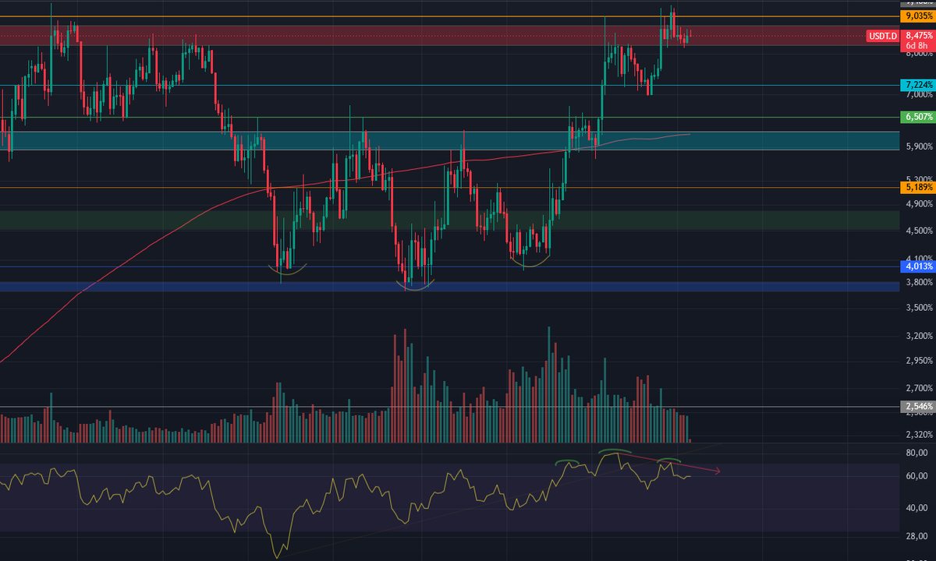Image resolution: width=936 pixels, height=561 pixels.
Task: Click the 5,900% price scale value
Action: tap(919, 146)
